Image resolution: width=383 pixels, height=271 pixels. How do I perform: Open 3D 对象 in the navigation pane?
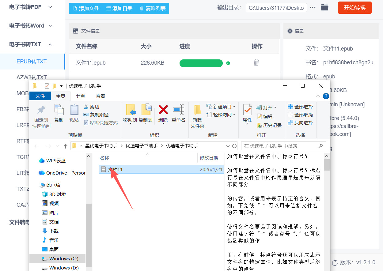tap(54, 194)
